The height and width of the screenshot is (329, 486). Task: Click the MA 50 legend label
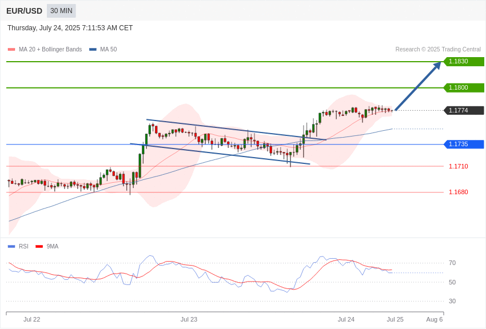coord(109,50)
